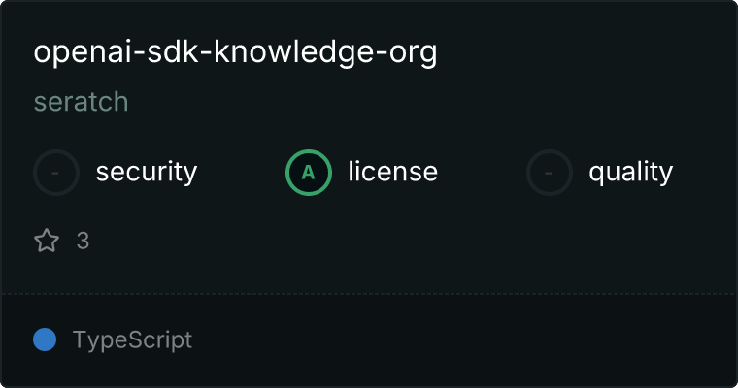Click the empty security grade circle
This screenshot has height=388, width=738.
tap(56, 173)
